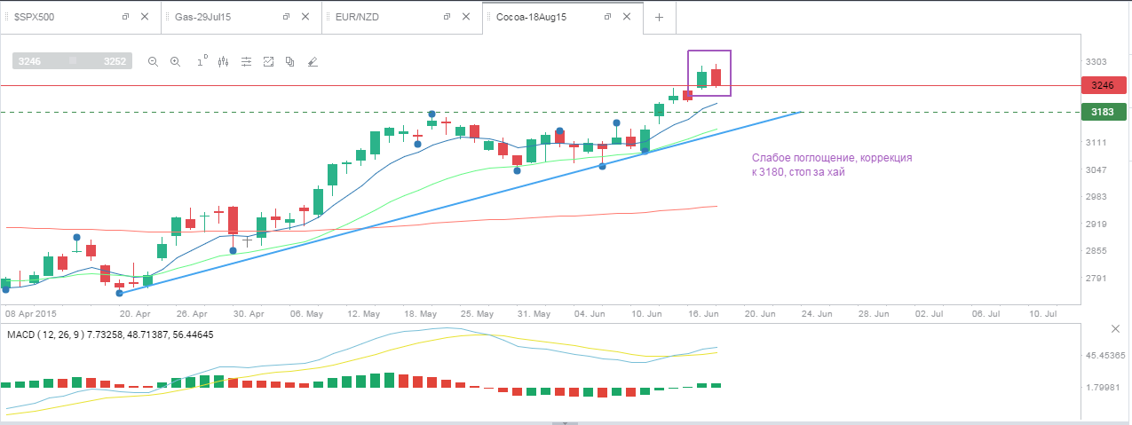
Task: Click the 3047 price axis label
Action: pos(1095,169)
